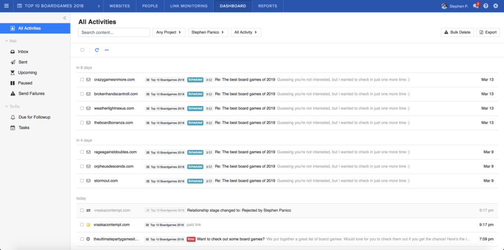This screenshot has height=250, width=504.
Task: Switch to the Reports tab
Action: click(267, 6)
